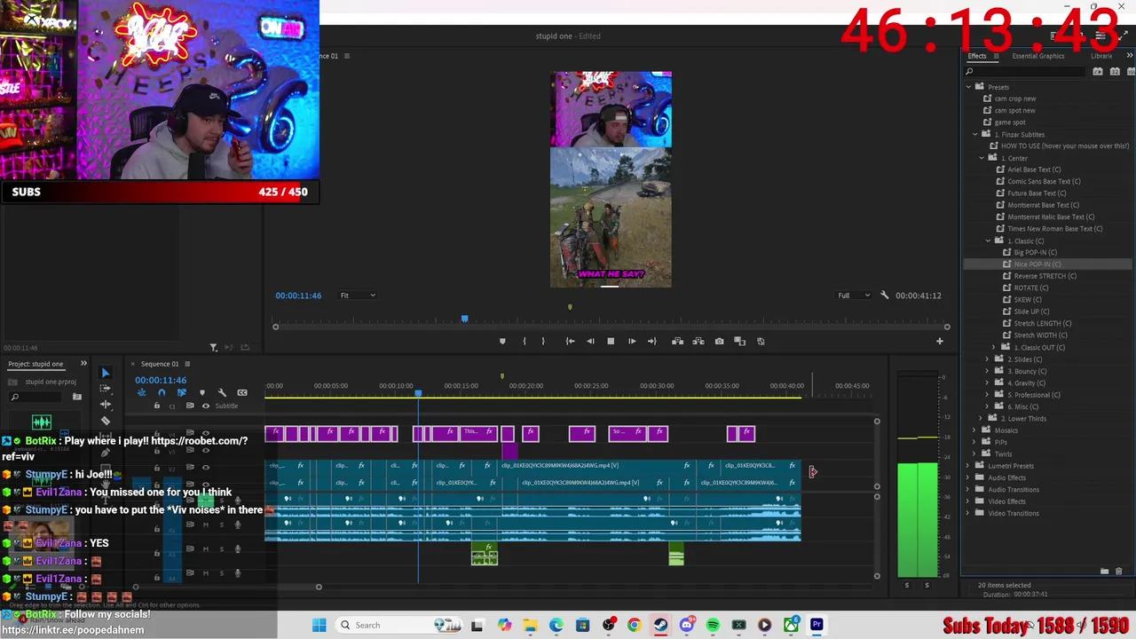Export frame with camera icon
Image resolution: width=1136 pixels, height=639 pixels.
[719, 341]
